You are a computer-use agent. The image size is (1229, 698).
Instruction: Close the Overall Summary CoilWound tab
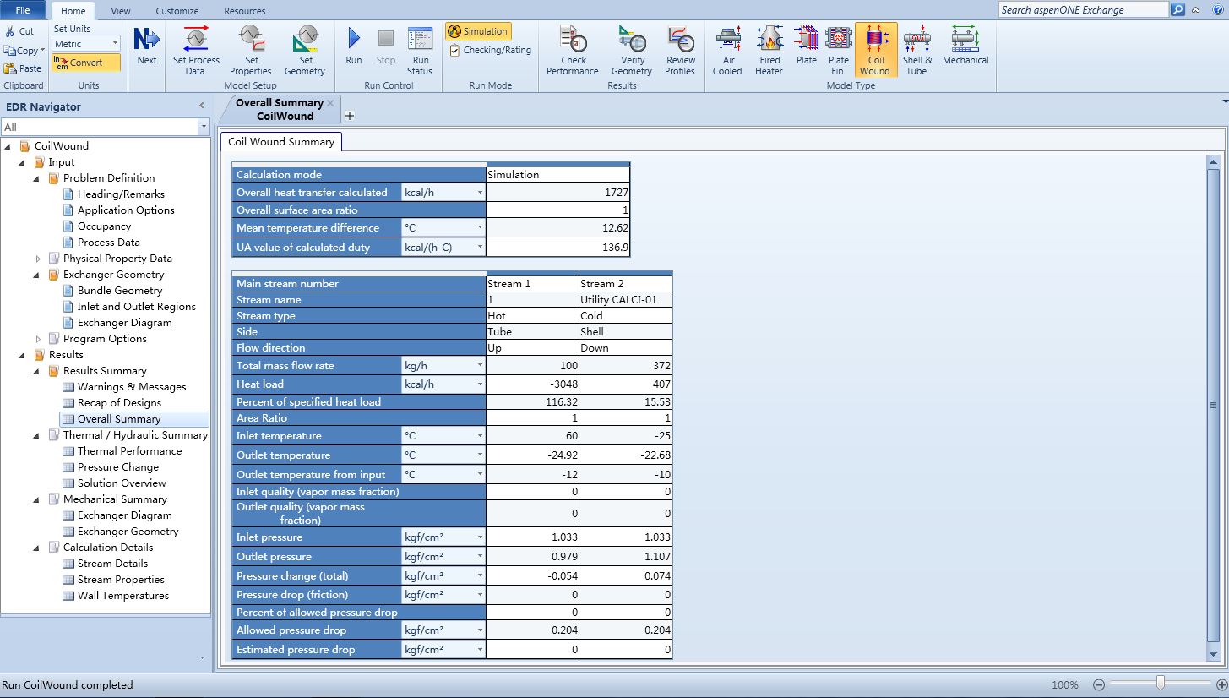click(330, 103)
